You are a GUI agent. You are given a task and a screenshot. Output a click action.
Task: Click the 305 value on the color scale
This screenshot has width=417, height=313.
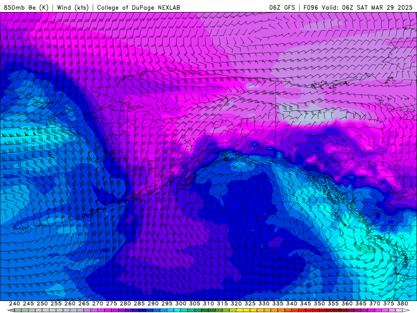[194, 304]
